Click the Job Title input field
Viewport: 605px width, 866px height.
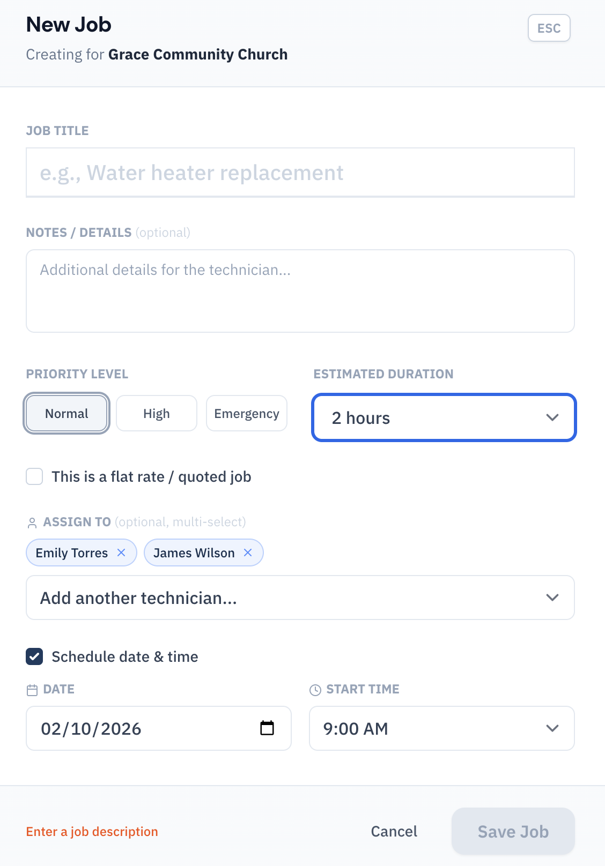[x=300, y=173]
